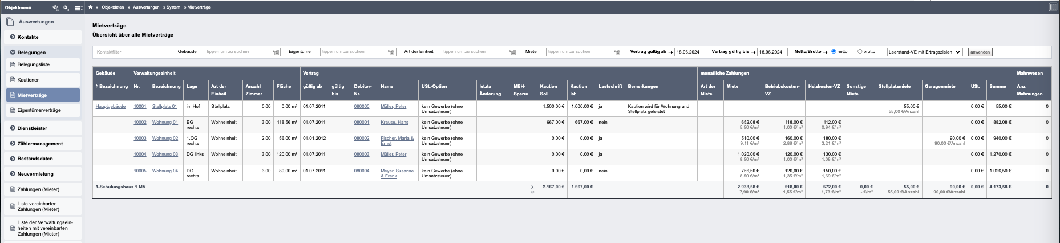
Task: Select the brutto radio button
Action: point(860,52)
